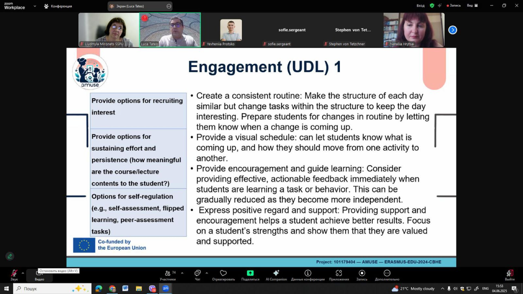Click the AI sparkle icon in top bar
The height and width of the screenshot is (294, 523).
[440, 5]
